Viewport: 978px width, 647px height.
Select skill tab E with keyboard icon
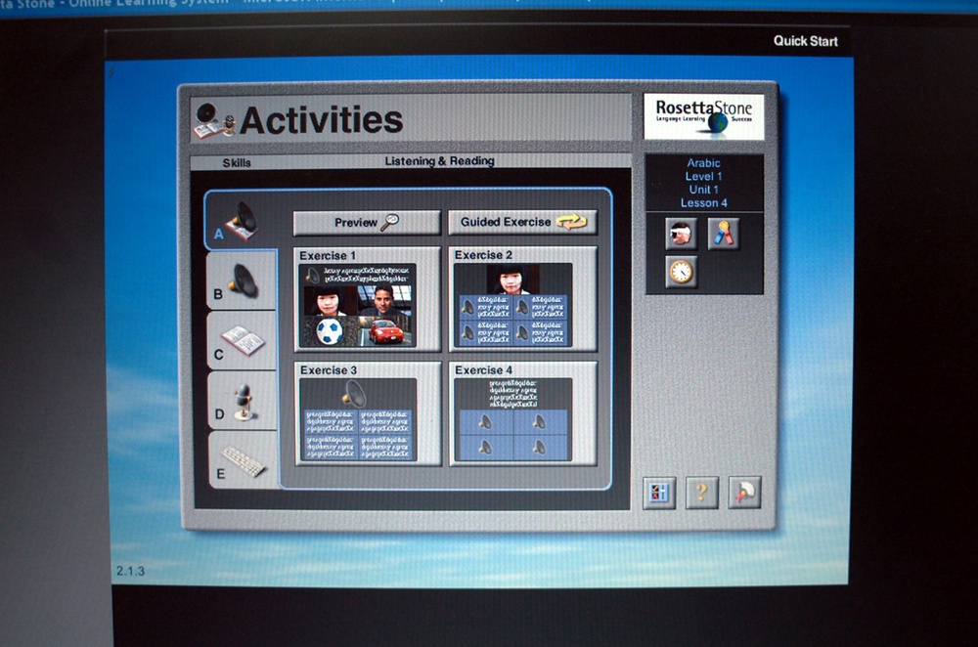pos(241,460)
